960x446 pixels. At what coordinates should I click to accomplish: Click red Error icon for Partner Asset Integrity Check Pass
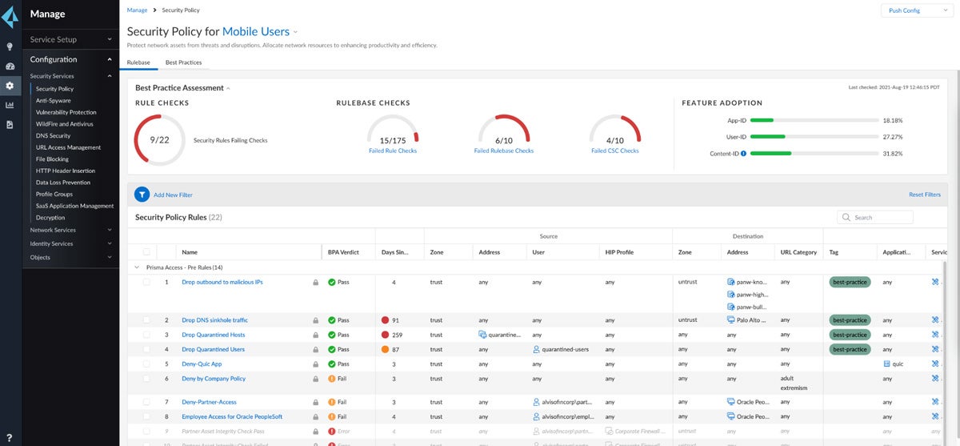pos(331,432)
